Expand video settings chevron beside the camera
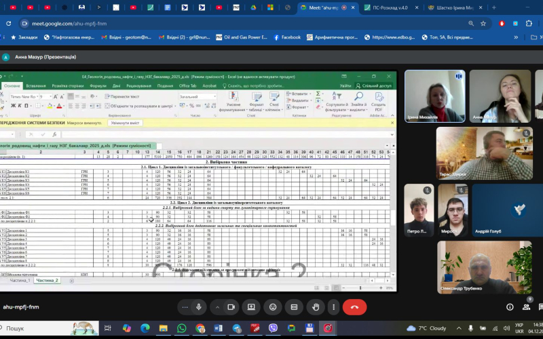 [x=217, y=307]
